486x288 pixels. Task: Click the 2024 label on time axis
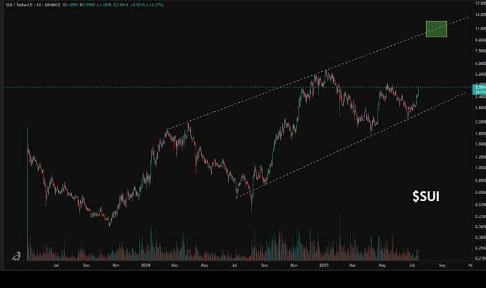[145, 265]
